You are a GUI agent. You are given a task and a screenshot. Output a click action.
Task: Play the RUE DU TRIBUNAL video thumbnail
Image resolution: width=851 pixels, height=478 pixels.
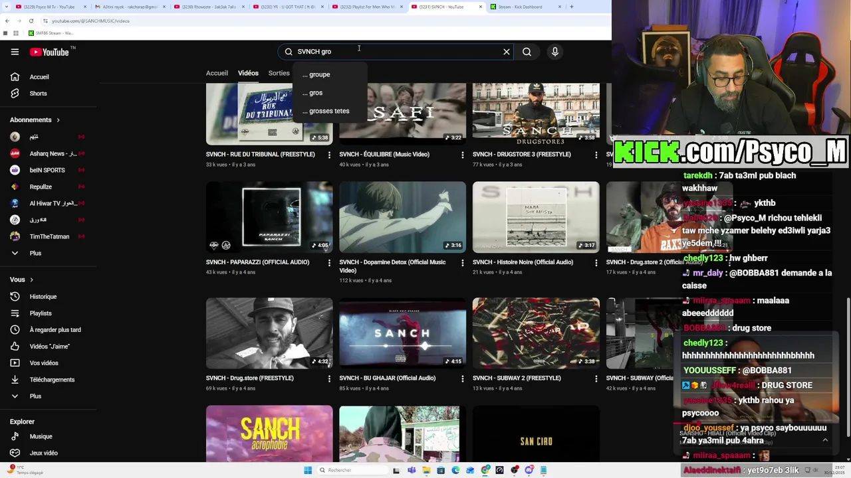[x=269, y=114]
